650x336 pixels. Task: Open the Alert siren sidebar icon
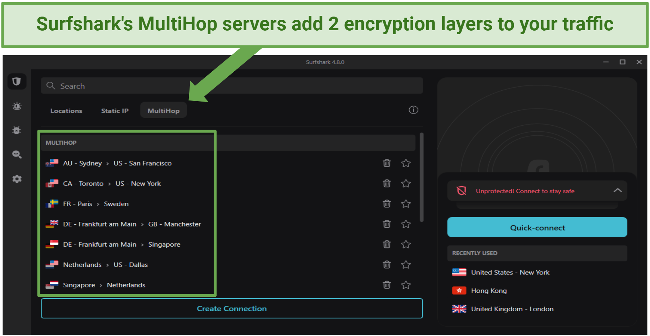[x=17, y=106]
